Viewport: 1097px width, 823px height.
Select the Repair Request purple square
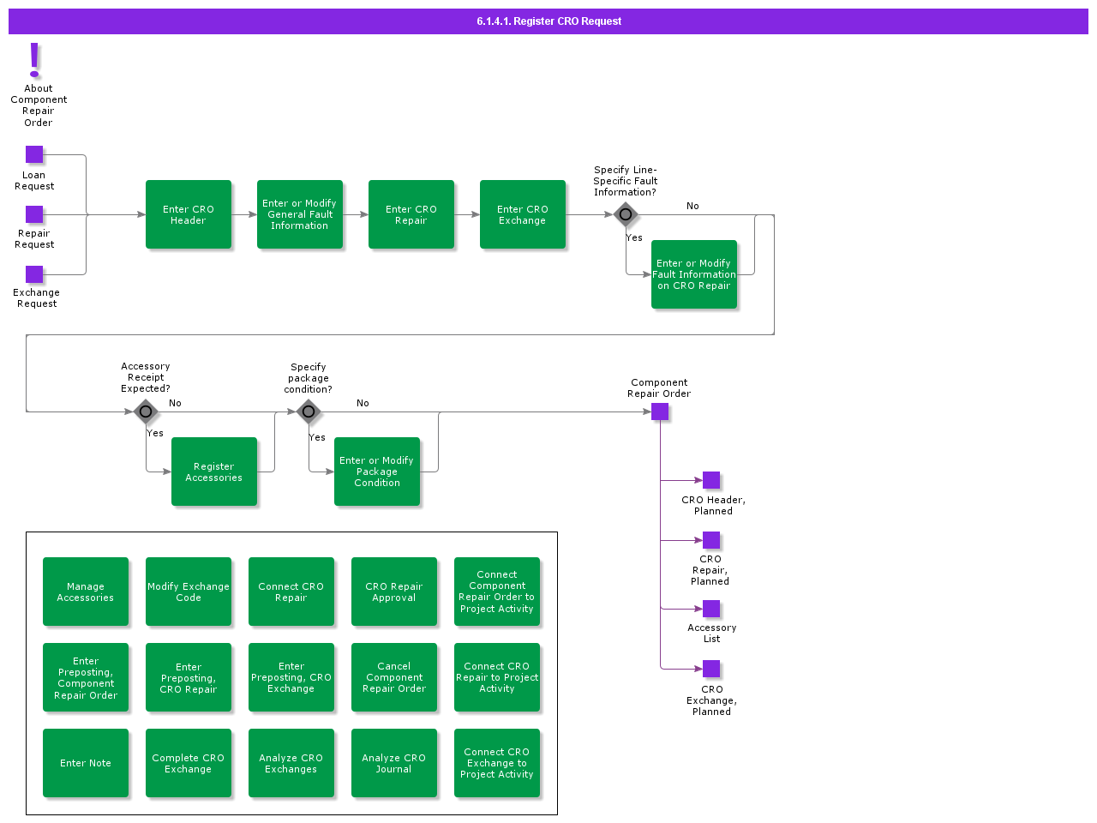[x=34, y=214]
